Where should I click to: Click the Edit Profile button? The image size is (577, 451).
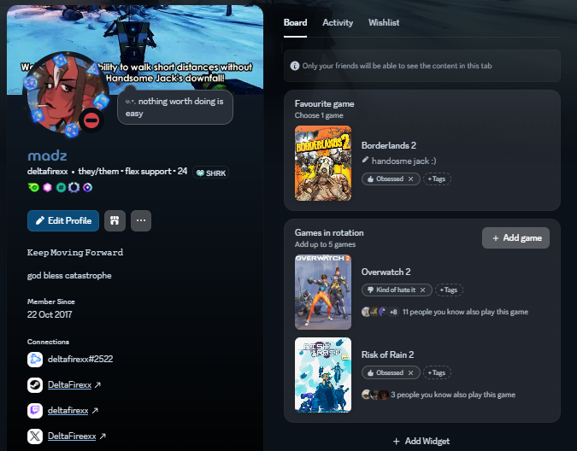(63, 220)
